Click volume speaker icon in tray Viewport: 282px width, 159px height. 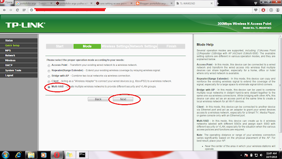(x=261, y=155)
